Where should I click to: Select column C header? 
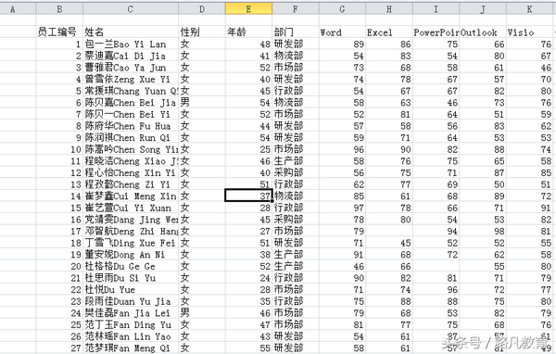(131, 8)
